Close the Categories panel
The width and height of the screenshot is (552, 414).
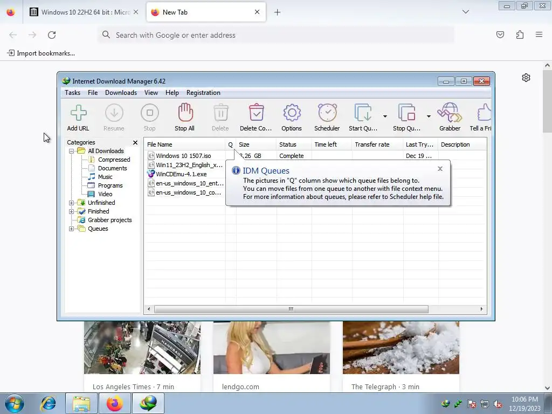[135, 142]
